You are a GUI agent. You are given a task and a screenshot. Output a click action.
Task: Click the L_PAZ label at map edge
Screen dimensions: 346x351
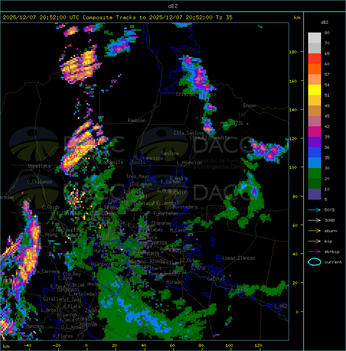[281, 306]
